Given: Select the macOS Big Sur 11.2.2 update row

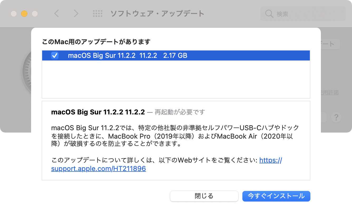Looking at the screenshot, I should coord(176,55).
